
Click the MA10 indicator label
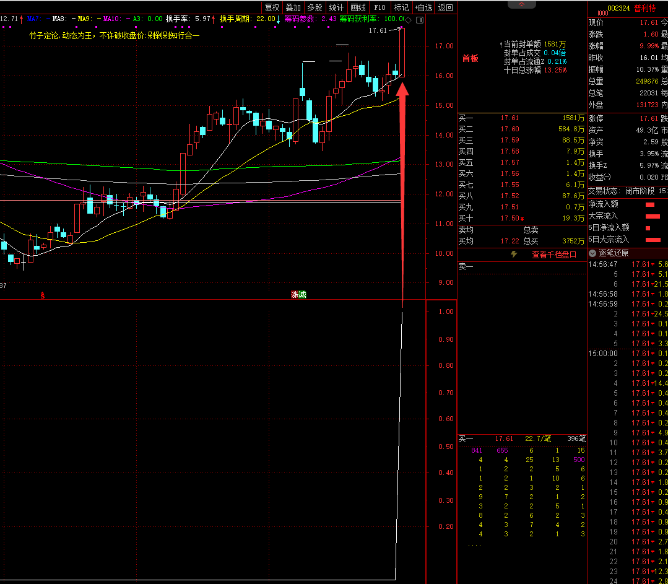pos(113,19)
